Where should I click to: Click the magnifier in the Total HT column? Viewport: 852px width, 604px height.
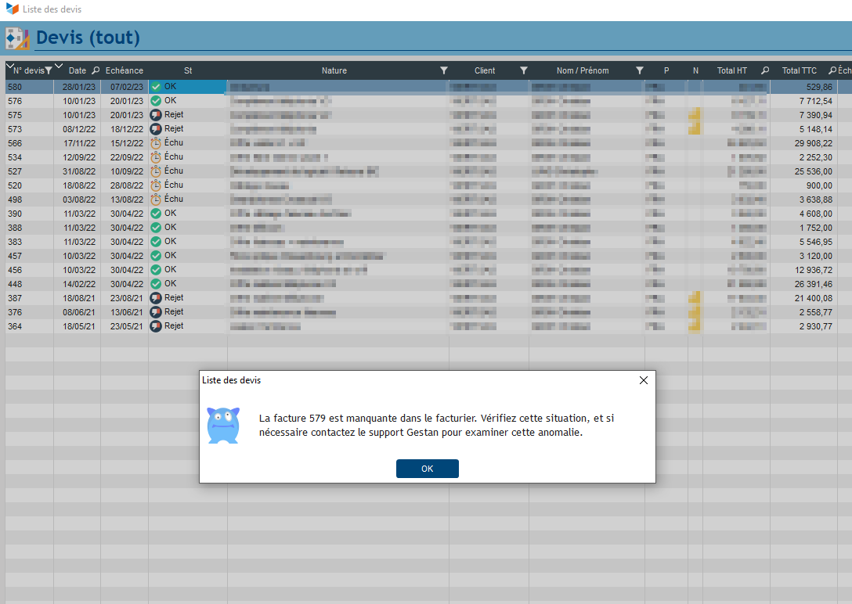coord(765,71)
